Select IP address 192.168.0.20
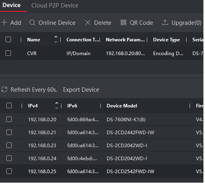The width and height of the screenshot is (205, 183). coord(42,120)
